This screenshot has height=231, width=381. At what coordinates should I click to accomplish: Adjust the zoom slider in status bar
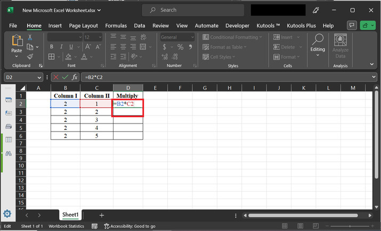(x=350, y=226)
